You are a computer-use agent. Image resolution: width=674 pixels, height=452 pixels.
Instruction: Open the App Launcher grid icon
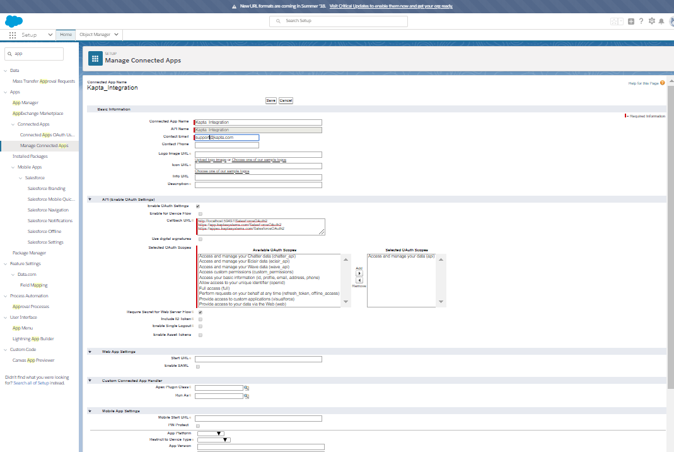[13, 35]
